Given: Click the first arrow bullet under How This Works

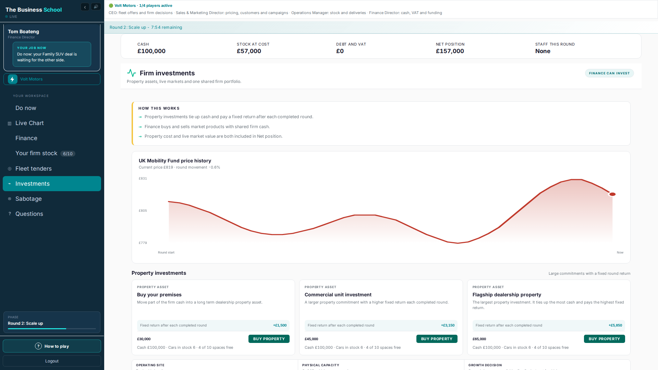Looking at the screenshot, I should tap(140, 117).
